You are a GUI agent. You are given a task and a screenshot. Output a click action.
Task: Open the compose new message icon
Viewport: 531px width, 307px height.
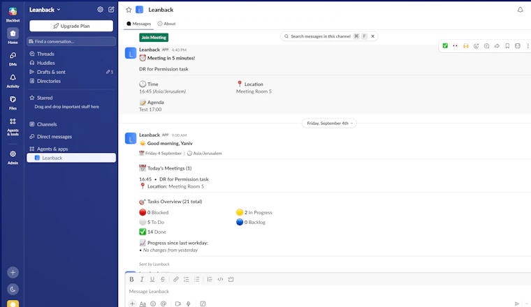tap(111, 10)
